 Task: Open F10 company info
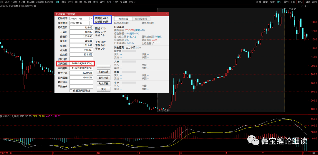click(293, 2)
